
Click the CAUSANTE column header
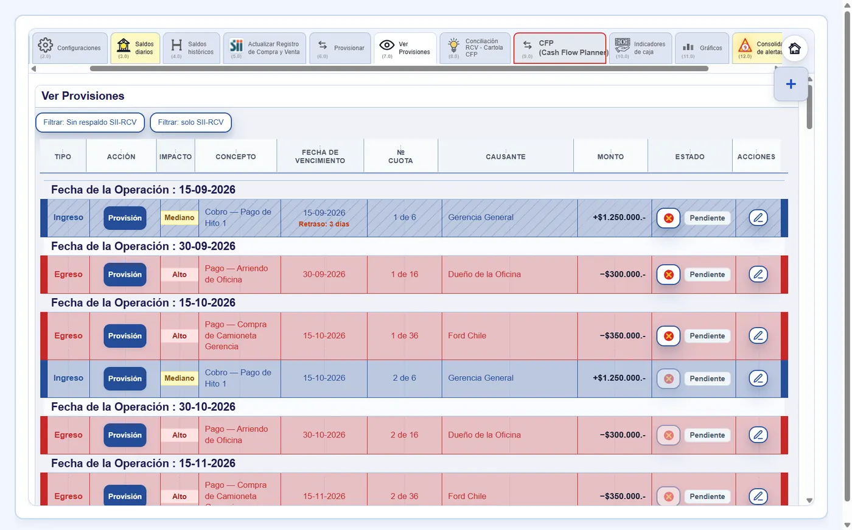tap(506, 156)
